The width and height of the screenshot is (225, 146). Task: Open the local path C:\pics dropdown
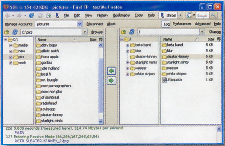[85, 32]
